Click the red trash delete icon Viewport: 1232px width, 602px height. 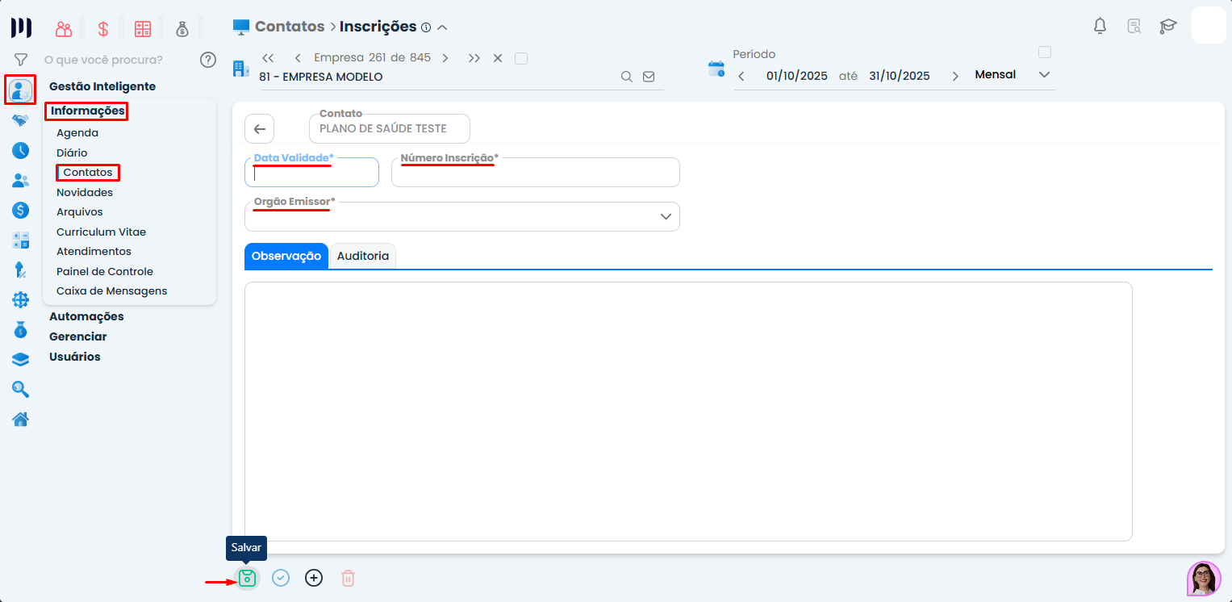click(x=348, y=578)
